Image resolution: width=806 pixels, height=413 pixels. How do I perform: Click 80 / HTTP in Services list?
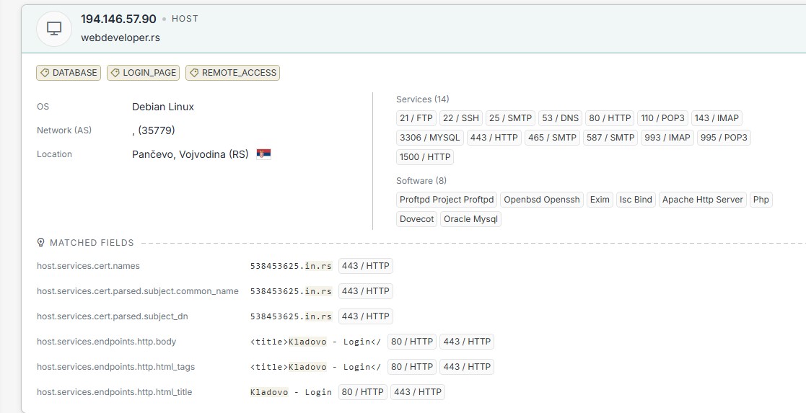pyautogui.click(x=610, y=118)
